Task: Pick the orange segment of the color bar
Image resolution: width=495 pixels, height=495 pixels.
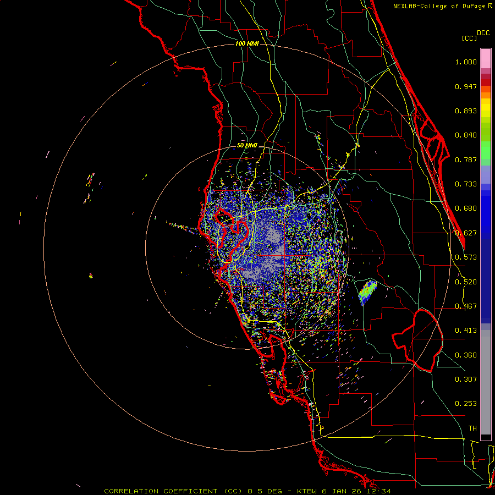Action: click(x=486, y=95)
